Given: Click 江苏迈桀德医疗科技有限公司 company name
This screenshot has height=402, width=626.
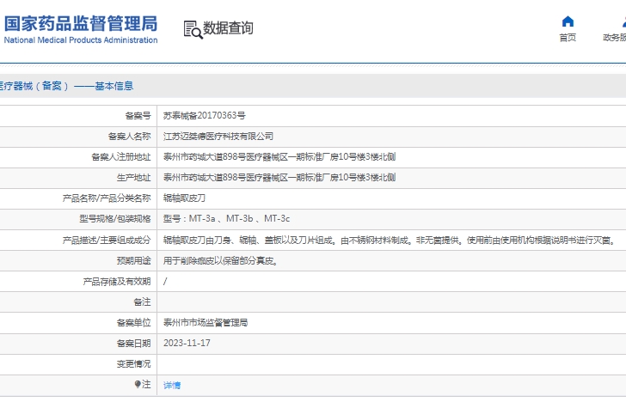Looking at the screenshot, I should click(x=218, y=137).
